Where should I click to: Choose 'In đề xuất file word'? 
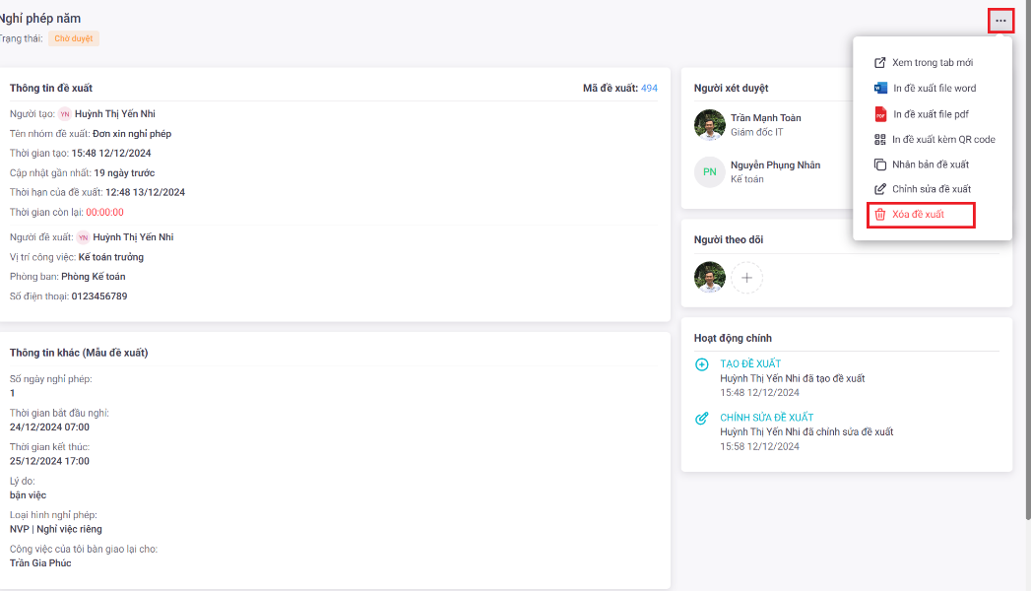(x=934, y=89)
